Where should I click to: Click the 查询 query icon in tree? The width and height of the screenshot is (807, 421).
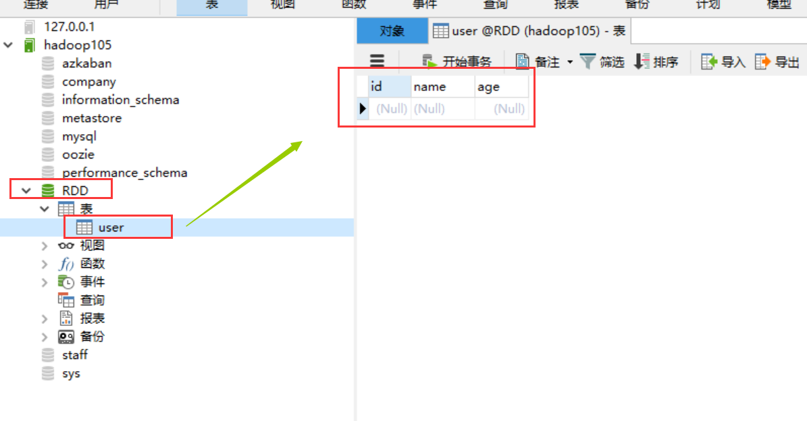coord(66,300)
